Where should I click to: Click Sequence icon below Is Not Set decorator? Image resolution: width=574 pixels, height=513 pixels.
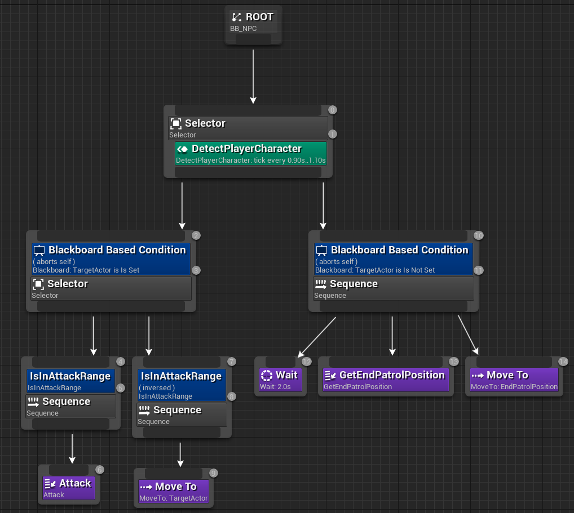click(321, 284)
